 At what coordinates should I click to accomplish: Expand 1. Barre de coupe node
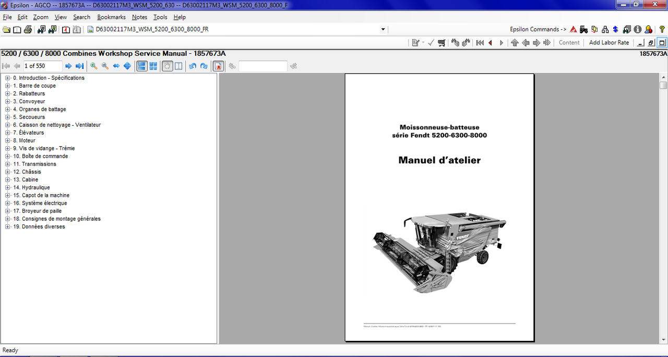(x=8, y=86)
